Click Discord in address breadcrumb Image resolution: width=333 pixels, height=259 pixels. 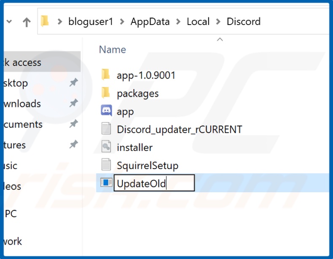tap(244, 22)
